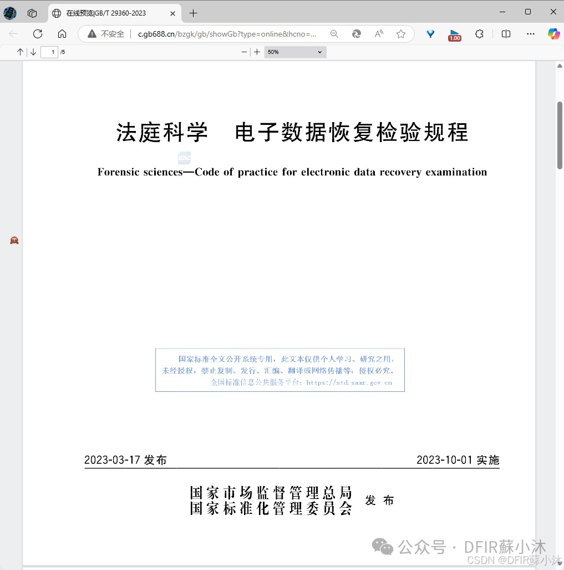Click the /5 total pages label

tap(63, 52)
